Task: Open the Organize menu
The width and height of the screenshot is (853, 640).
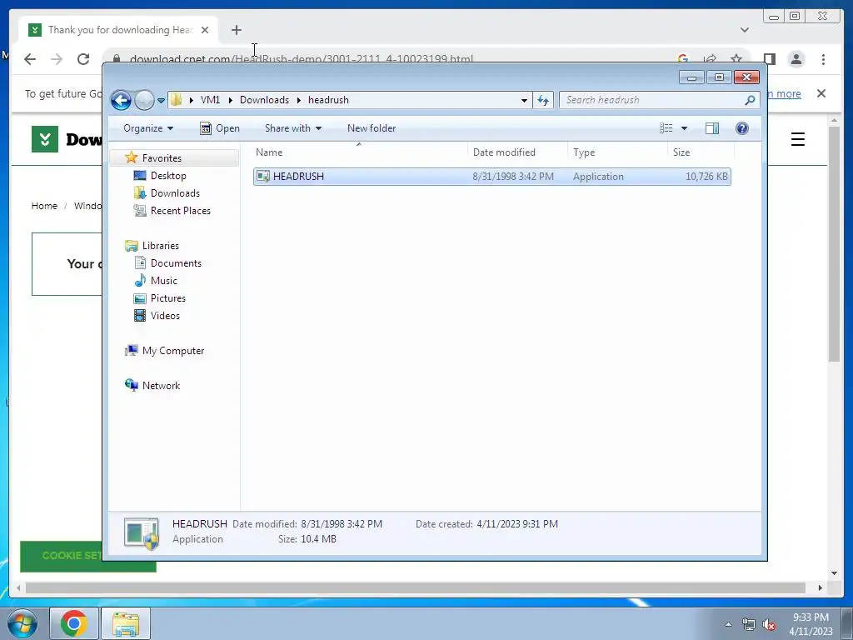Action: point(148,128)
